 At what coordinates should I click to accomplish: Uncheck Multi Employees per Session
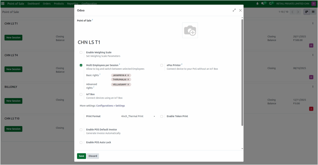[x=81, y=65]
